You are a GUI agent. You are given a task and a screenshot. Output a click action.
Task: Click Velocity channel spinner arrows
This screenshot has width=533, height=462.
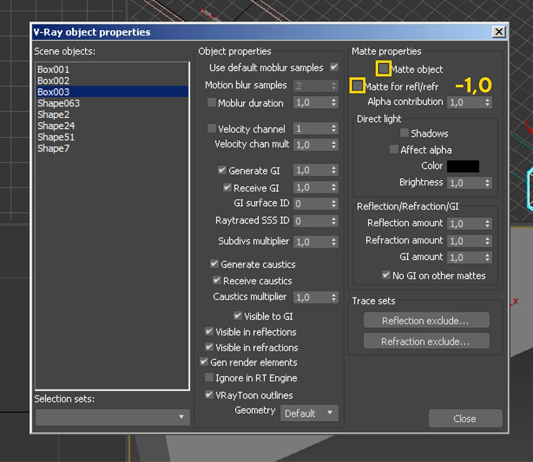[x=334, y=129]
